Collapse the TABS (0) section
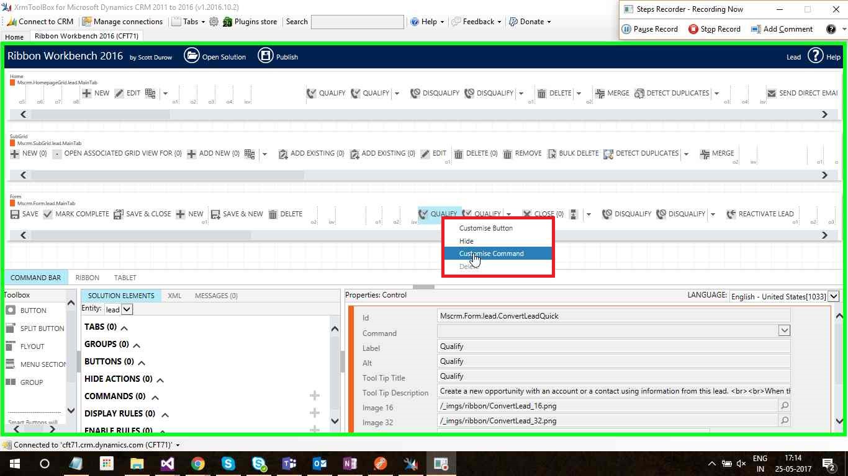Screen dimensions: 848x476 pos(124,328)
